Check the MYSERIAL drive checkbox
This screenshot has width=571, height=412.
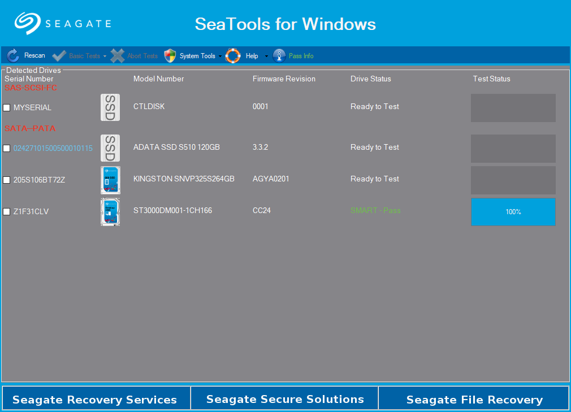click(7, 108)
